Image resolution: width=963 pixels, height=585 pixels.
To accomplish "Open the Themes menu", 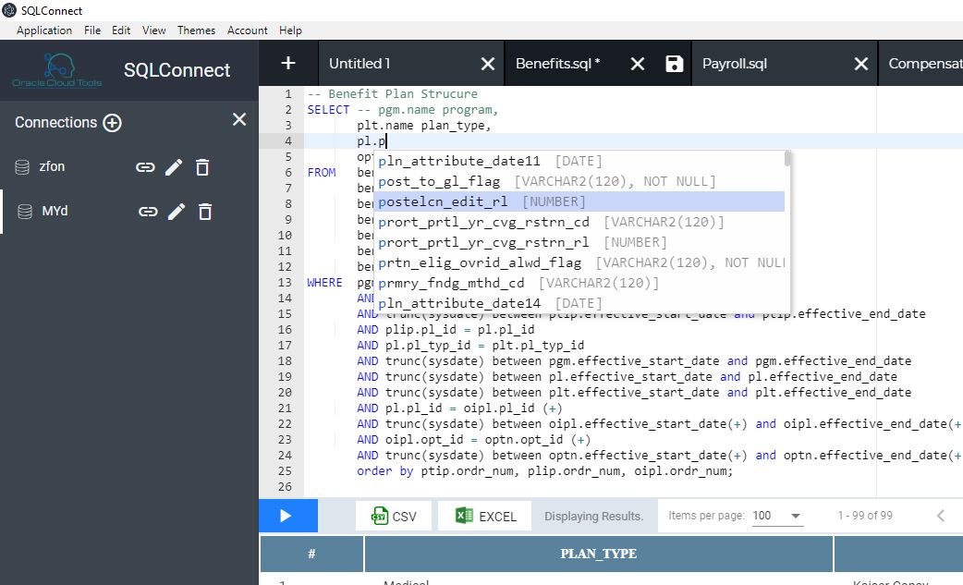I will point(197,30).
